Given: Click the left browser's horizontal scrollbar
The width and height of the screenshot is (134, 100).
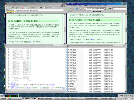Looking at the screenshot, I should (34, 45).
